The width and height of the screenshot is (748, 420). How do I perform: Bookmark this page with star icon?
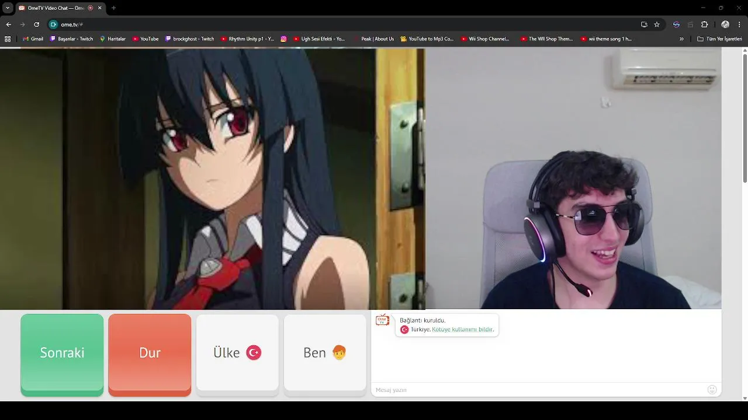(657, 24)
